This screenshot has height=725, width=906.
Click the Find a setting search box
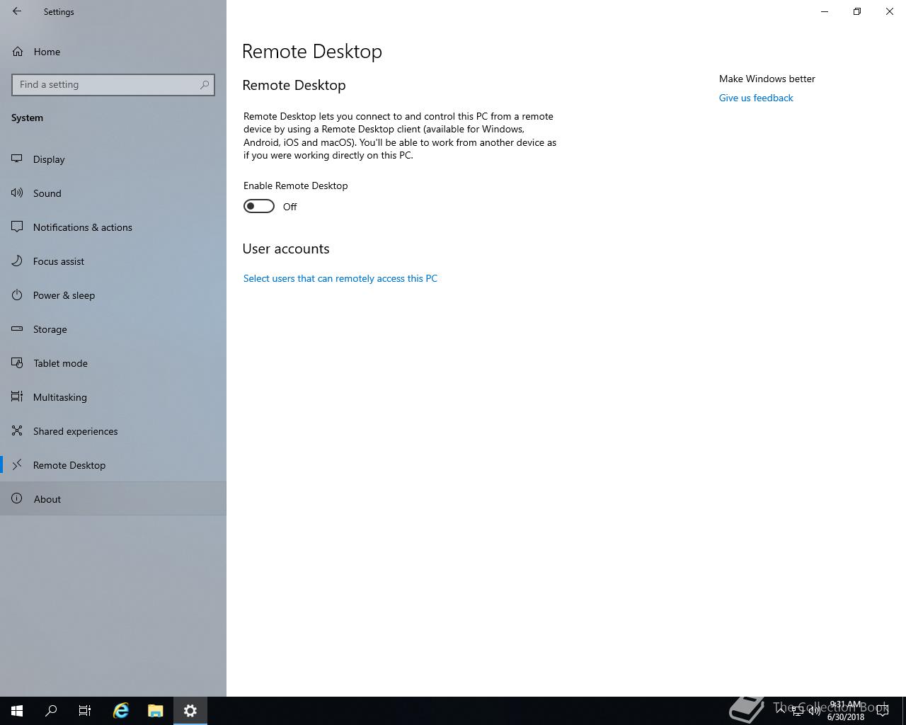[x=113, y=85]
